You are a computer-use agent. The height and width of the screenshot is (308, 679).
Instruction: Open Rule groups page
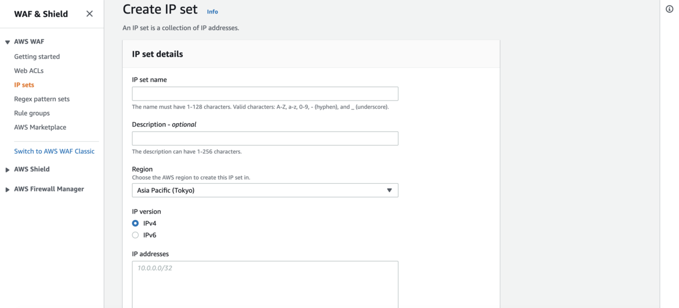32,113
